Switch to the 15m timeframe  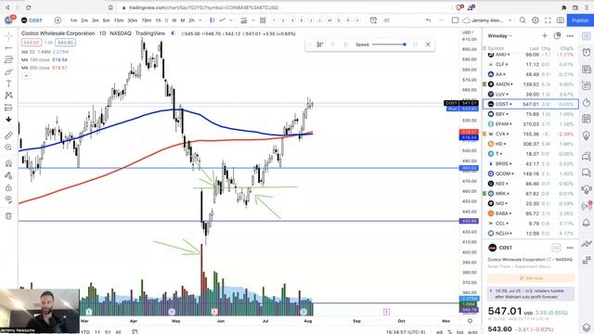119,20
